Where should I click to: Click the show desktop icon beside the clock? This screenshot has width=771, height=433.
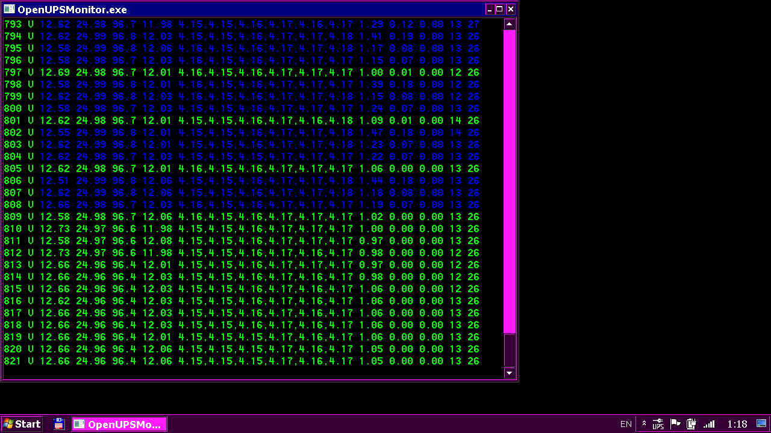(761, 424)
